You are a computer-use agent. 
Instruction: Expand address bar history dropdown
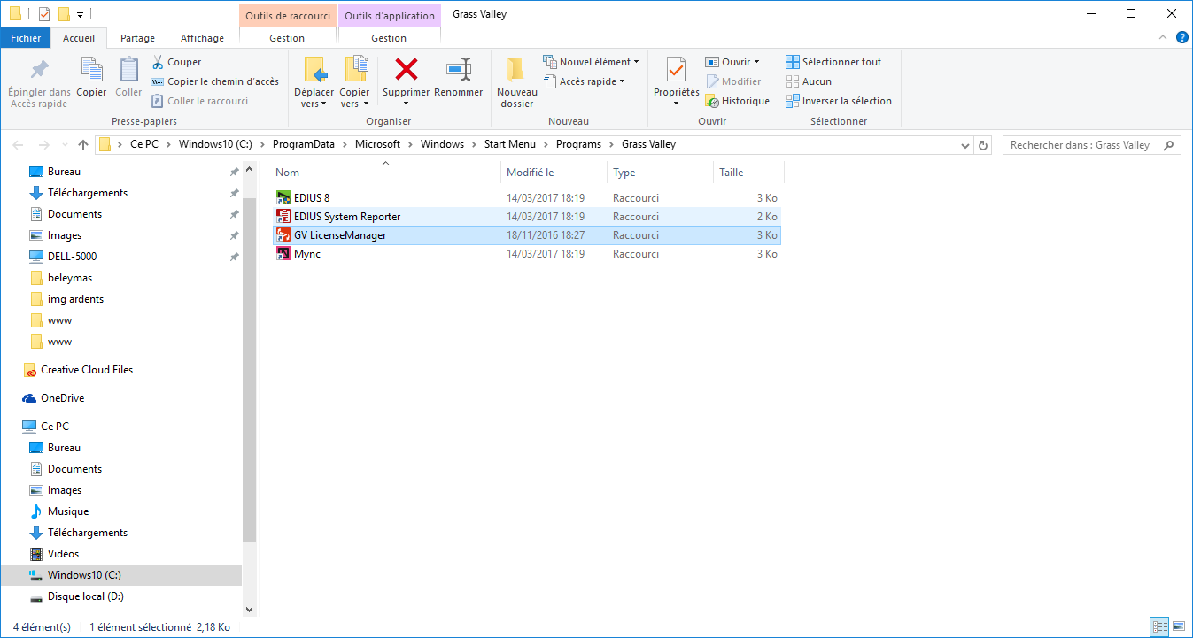tap(965, 145)
